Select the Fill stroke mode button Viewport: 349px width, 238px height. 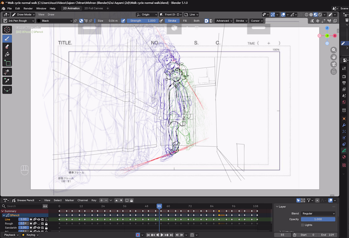185,21
